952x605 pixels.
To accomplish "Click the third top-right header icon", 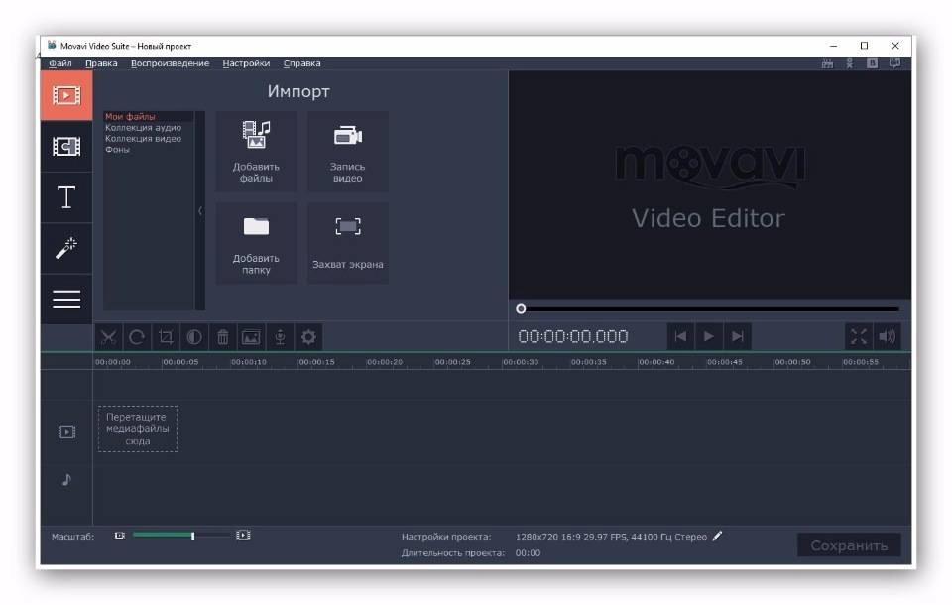I will pos(872,63).
